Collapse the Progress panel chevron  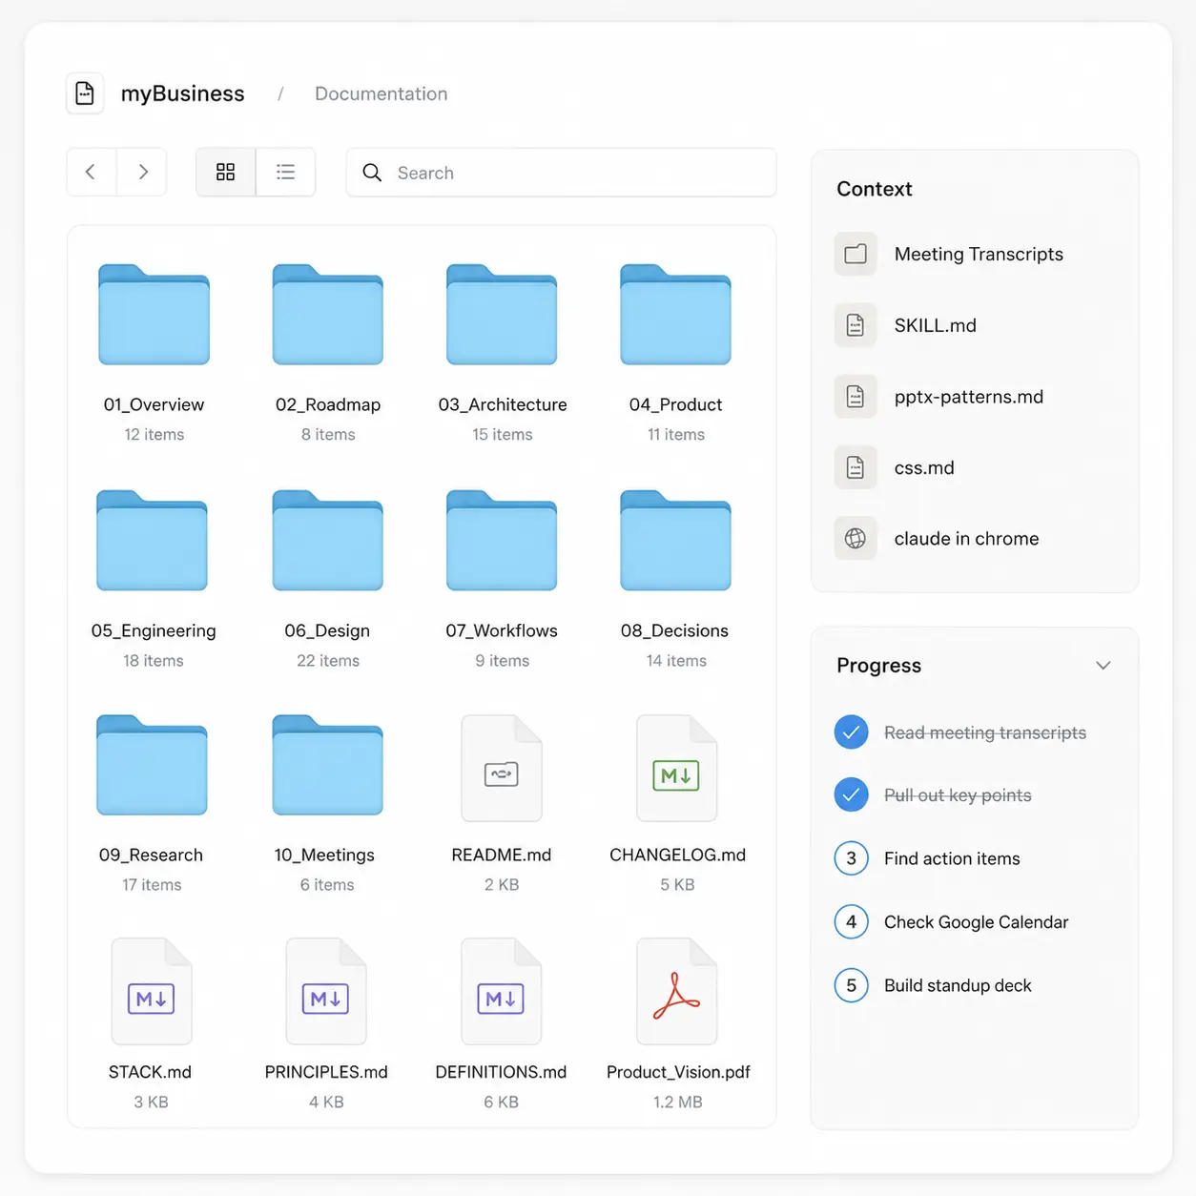(x=1103, y=666)
